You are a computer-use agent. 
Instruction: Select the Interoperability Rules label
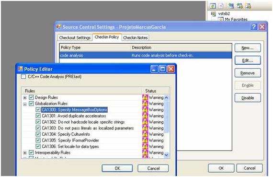53,153
